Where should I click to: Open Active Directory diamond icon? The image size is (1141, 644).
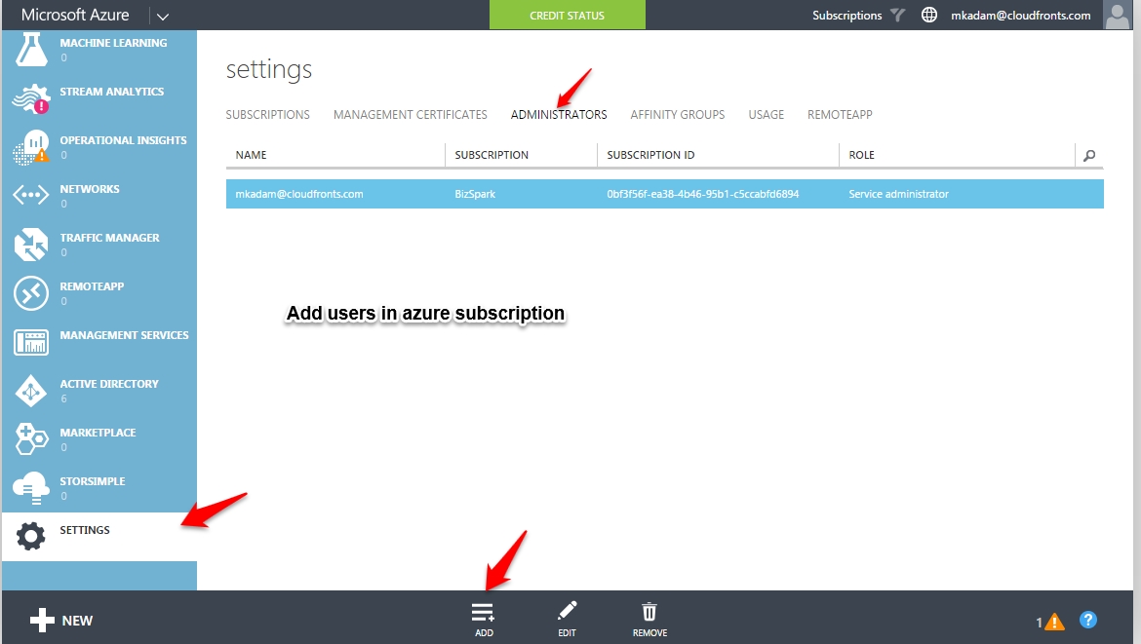(30, 391)
